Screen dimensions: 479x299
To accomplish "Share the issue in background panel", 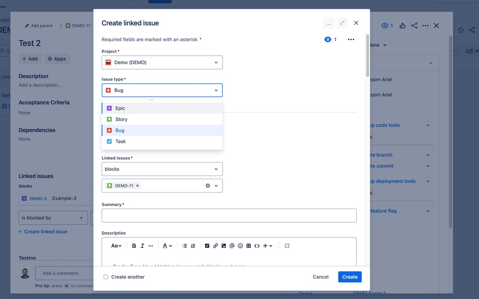I will point(414,26).
